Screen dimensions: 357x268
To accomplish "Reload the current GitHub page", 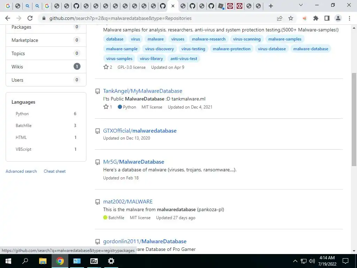I will 30,18.
